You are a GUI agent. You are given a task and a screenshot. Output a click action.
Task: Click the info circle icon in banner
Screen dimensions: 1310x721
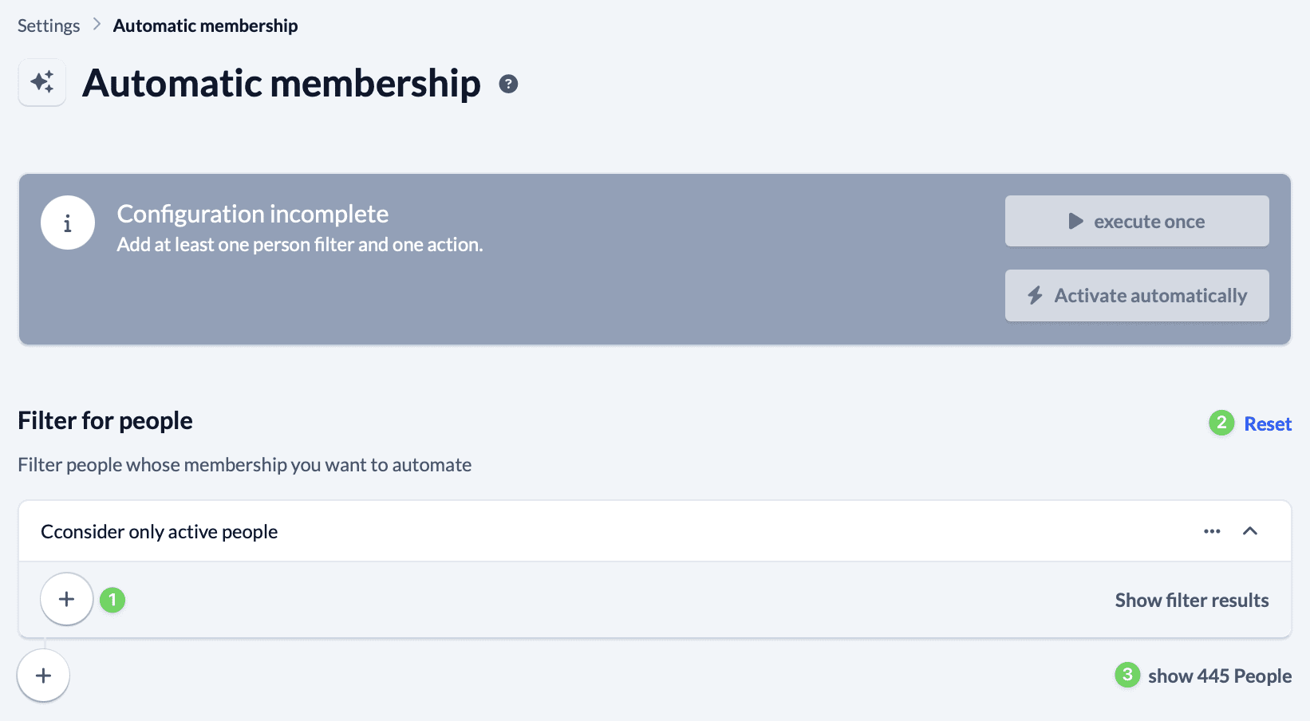pyautogui.click(x=68, y=223)
